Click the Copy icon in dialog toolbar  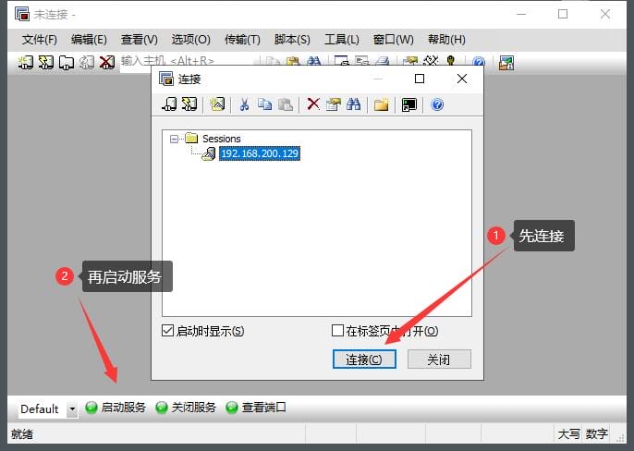click(265, 104)
